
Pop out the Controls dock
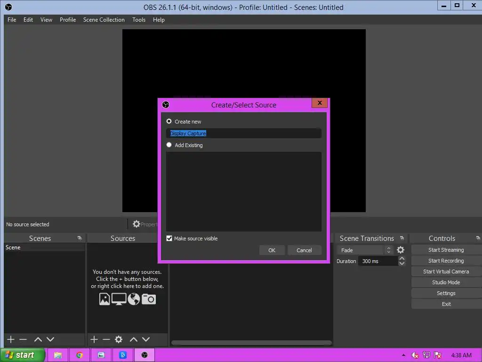(478, 238)
